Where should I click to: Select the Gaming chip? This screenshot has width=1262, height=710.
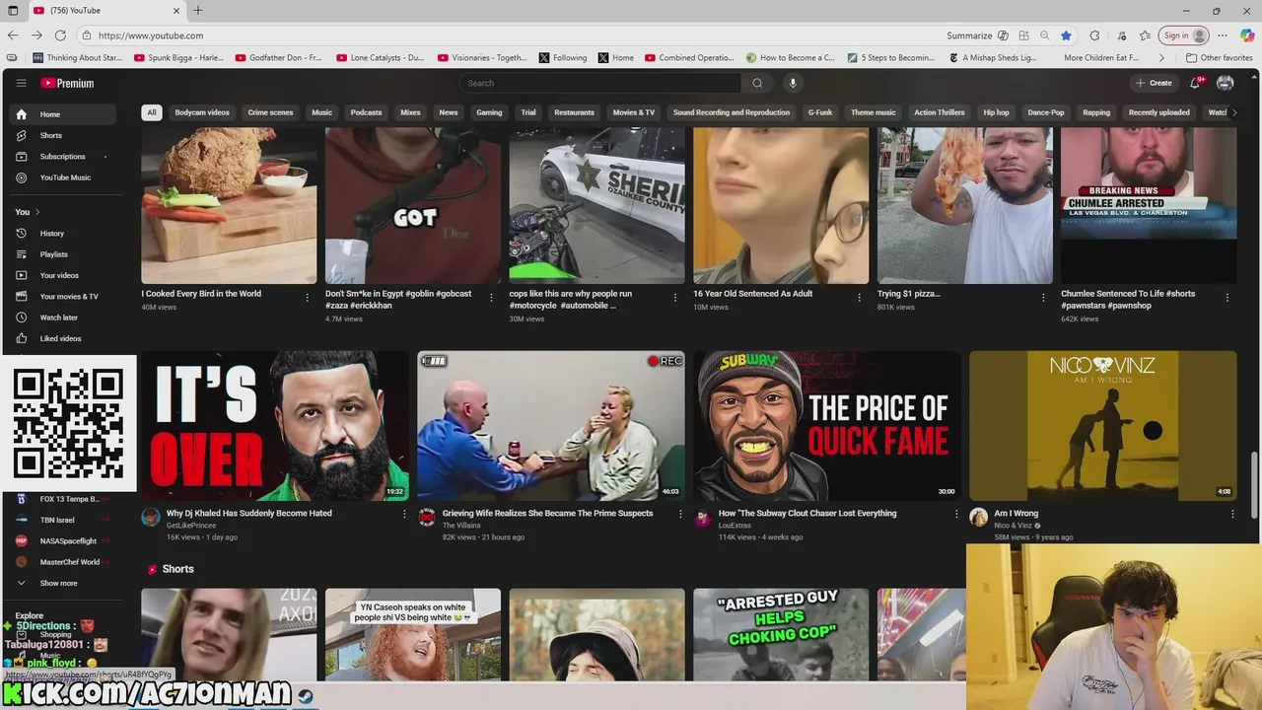click(489, 112)
